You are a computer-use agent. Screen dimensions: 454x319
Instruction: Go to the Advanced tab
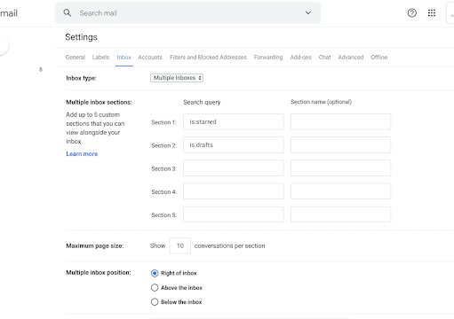pyautogui.click(x=351, y=58)
